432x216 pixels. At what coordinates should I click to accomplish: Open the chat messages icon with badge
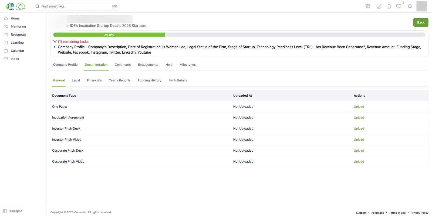(x=399, y=6)
